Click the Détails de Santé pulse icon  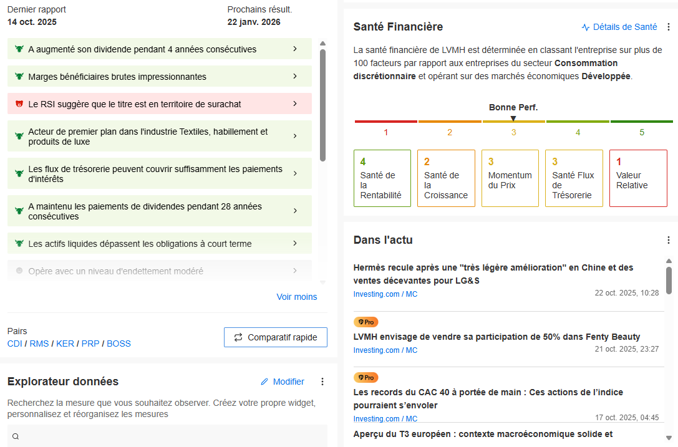coord(586,27)
